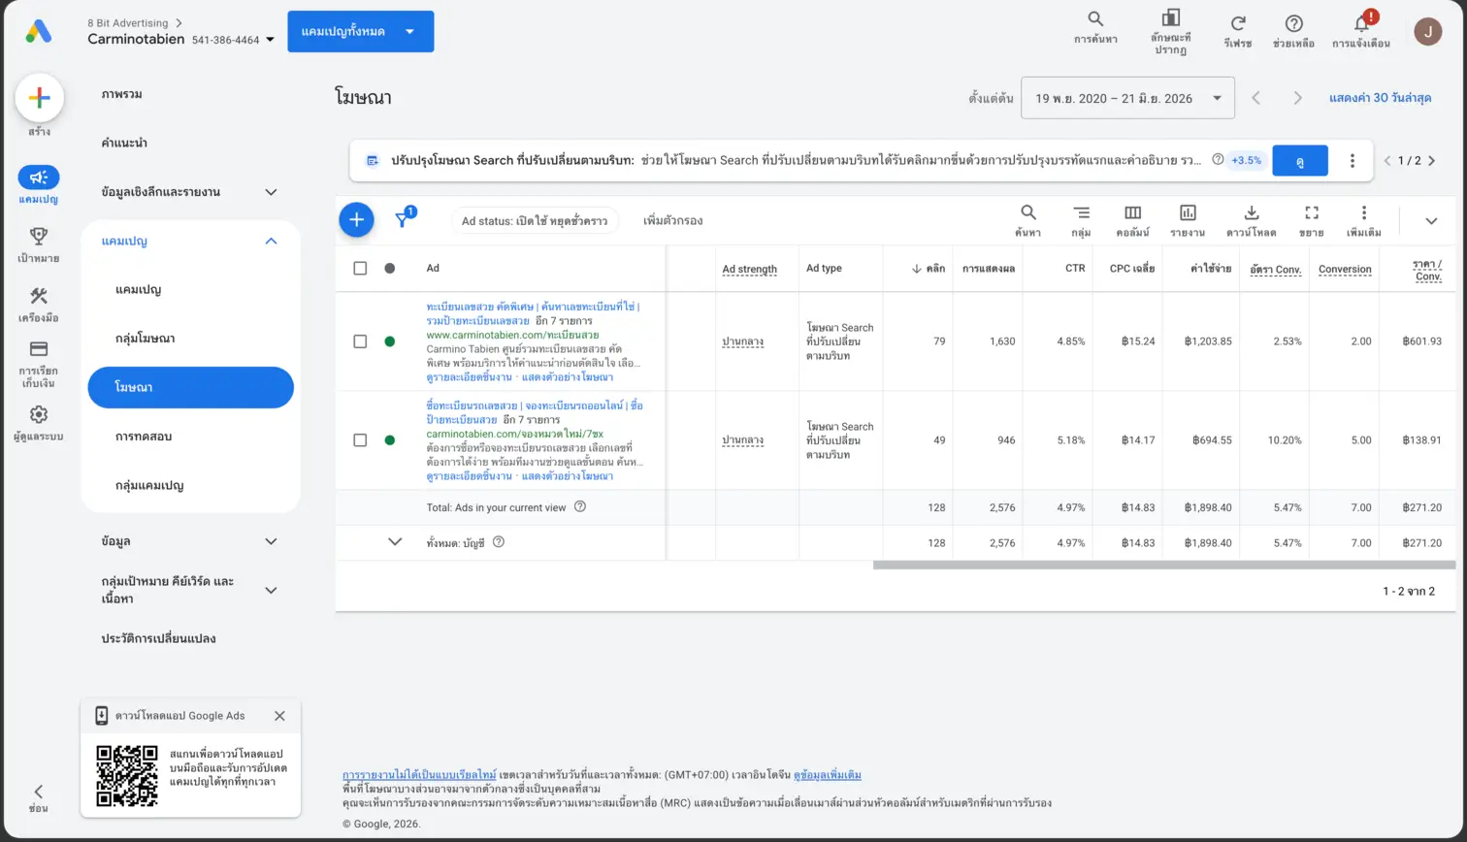Tick checkbox for the www.carminotabien.com ad row
The image size is (1467, 842).
point(360,341)
